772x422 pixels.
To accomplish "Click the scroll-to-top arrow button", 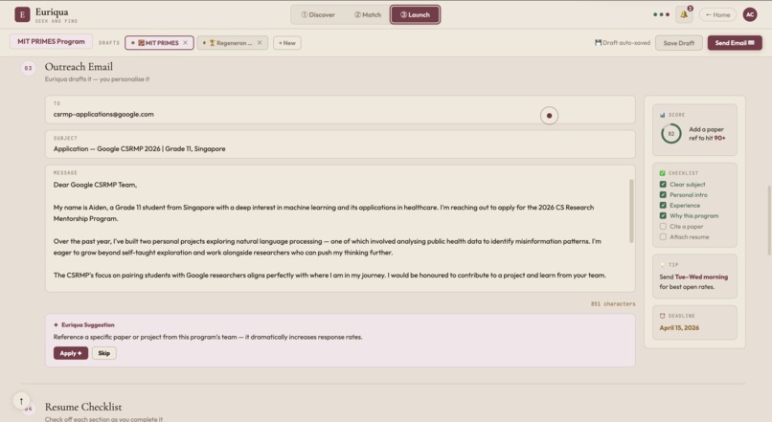I will point(21,401).
